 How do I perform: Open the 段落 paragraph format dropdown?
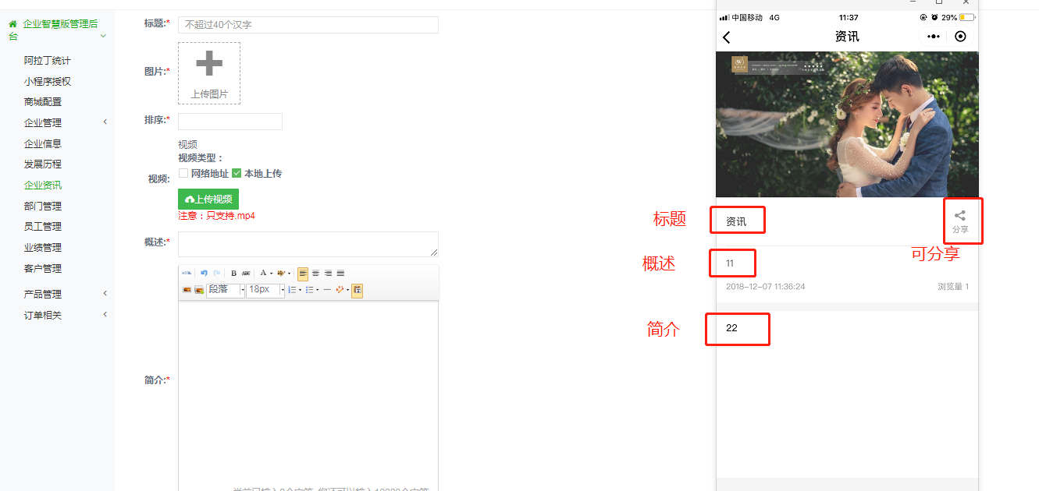[x=226, y=290]
